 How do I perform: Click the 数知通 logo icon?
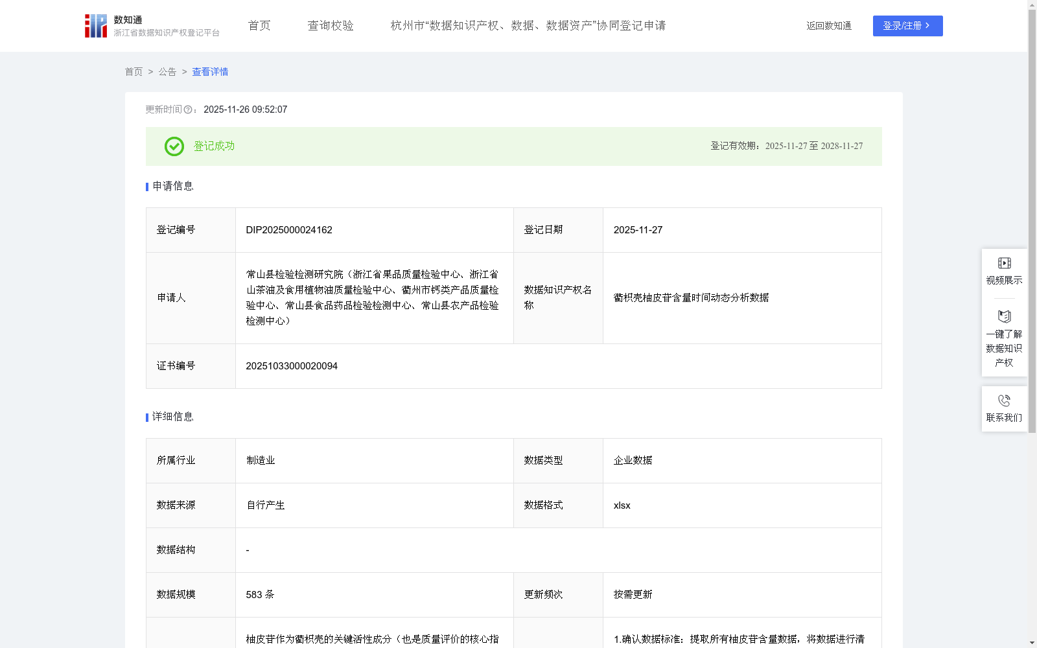point(96,26)
